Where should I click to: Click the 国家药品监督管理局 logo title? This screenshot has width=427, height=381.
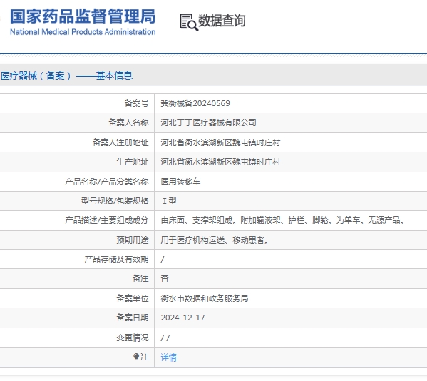tap(83, 16)
